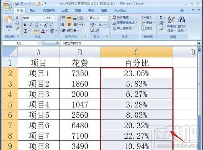Increase indent in alignment group
203x150 pixels.
(x=69, y=31)
